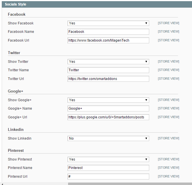Click the Show Facebook label
Viewport: 192px width, 185px height.
tap(21, 23)
